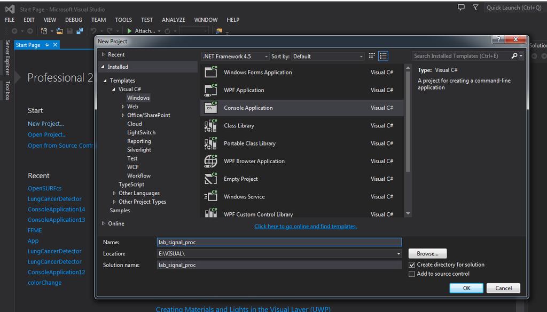Collapse the Visual C# tree node
547x312 pixels.
click(x=114, y=90)
